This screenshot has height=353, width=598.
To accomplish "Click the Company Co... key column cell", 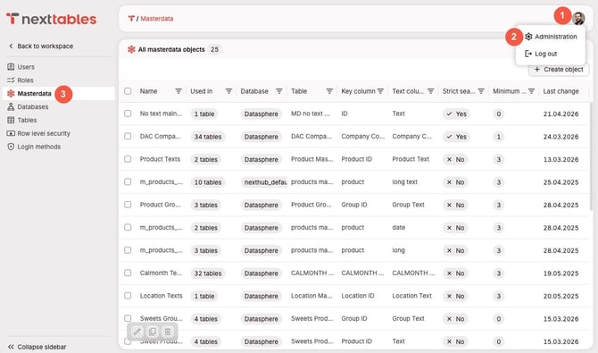I will point(362,136).
